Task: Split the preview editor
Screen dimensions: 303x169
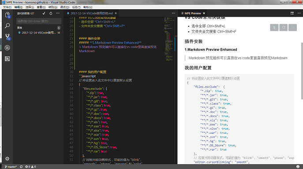Action: 292,13
